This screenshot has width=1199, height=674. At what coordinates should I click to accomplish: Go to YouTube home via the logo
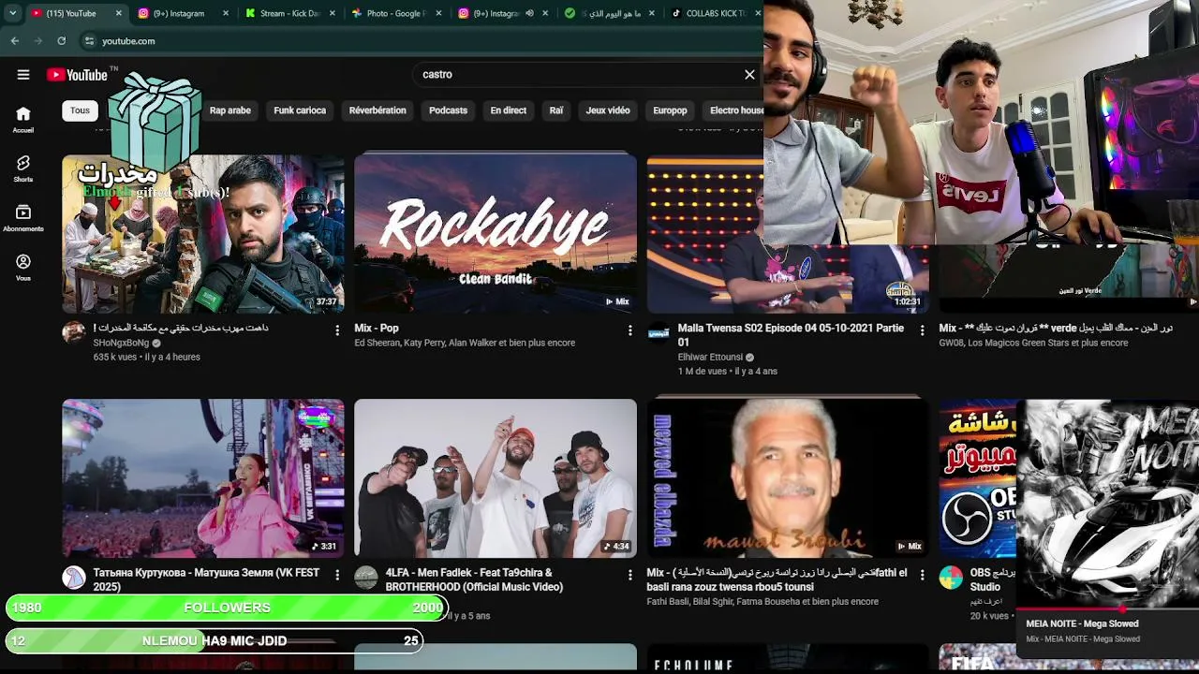coord(77,75)
